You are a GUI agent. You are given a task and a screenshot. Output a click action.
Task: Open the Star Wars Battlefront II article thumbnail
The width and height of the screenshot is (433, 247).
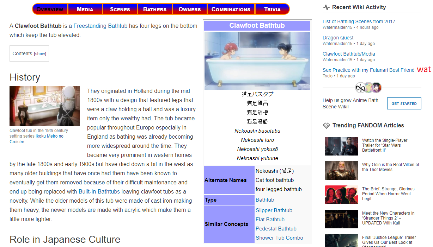(341, 146)
